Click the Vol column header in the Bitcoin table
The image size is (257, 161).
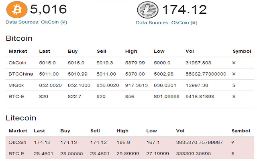pos(190,51)
